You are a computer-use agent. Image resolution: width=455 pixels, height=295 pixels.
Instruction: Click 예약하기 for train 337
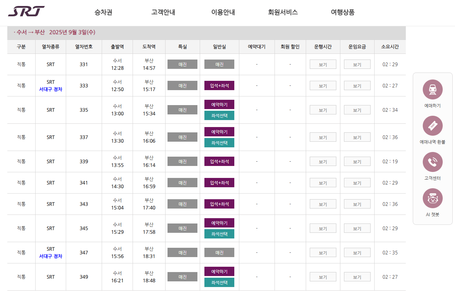219,132
